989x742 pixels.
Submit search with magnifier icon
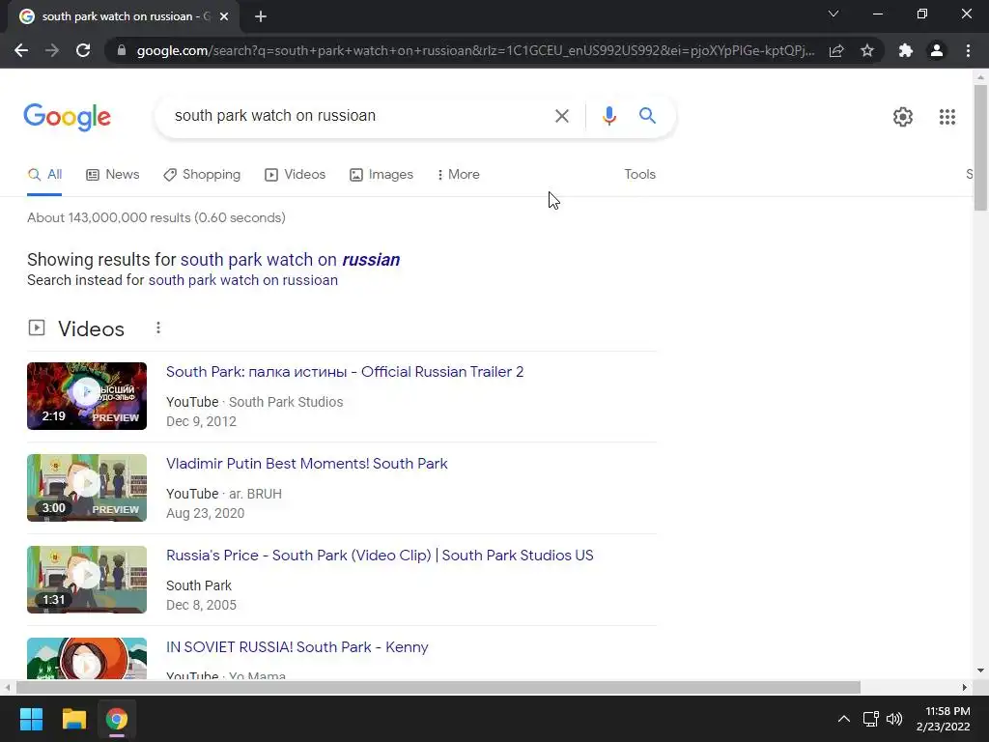[647, 116]
